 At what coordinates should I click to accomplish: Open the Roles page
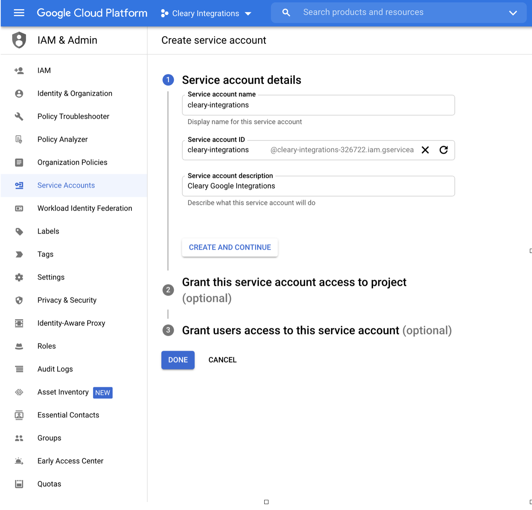[x=74, y=346]
